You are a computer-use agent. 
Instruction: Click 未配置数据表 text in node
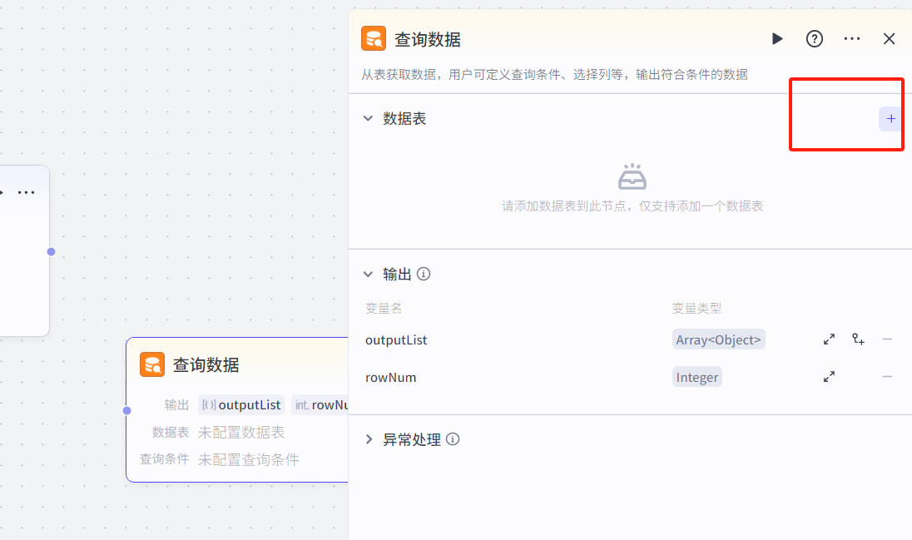240,433
